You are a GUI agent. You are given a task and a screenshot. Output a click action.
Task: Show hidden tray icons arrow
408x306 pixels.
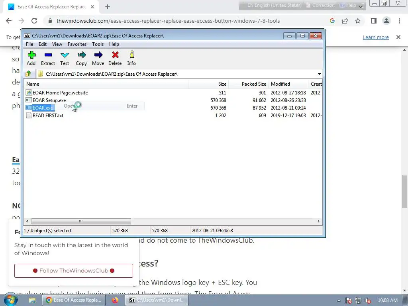(x=339, y=300)
